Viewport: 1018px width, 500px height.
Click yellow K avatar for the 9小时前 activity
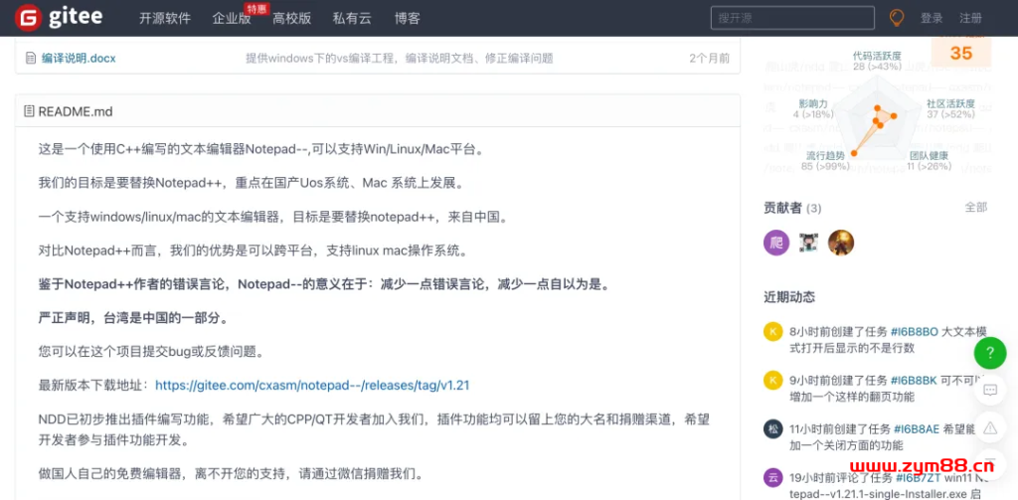tap(772, 380)
